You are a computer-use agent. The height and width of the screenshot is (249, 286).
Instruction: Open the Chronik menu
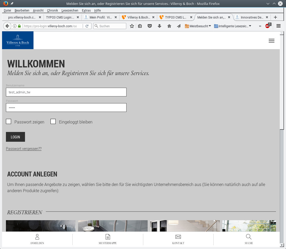[52, 10]
